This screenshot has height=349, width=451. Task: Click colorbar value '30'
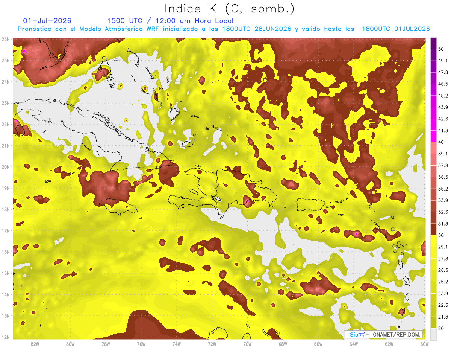pyautogui.click(x=442, y=235)
